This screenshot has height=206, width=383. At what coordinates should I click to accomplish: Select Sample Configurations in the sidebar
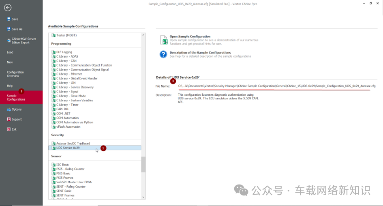coord(21,97)
